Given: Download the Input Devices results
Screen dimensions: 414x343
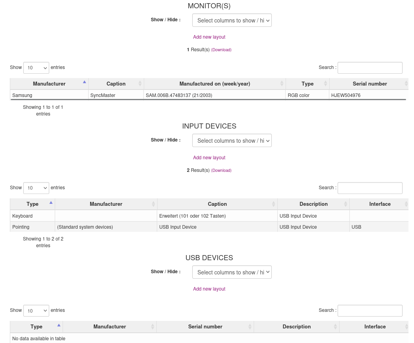Looking at the screenshot, I should tap(221, 171).
